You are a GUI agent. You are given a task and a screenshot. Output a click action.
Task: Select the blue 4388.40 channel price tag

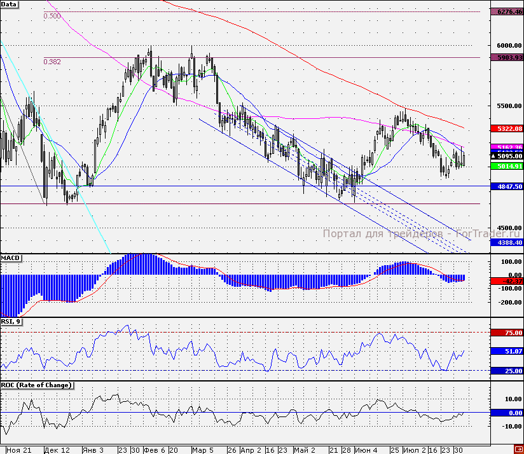click(x=507, y=242)
